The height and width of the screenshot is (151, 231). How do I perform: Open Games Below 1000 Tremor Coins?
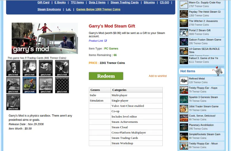[x=98, y=9]
